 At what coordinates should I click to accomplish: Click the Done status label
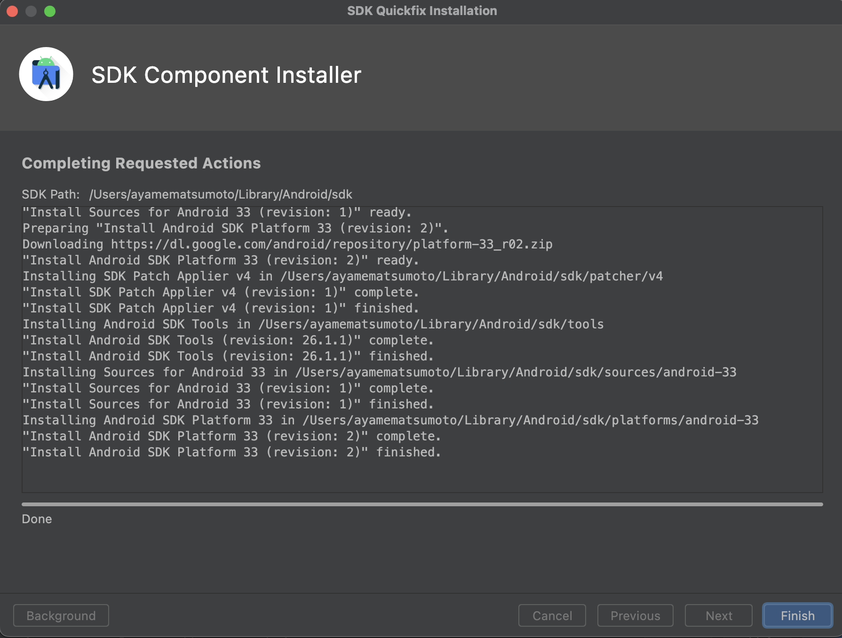pyautogui.click(x=37, y=519)
